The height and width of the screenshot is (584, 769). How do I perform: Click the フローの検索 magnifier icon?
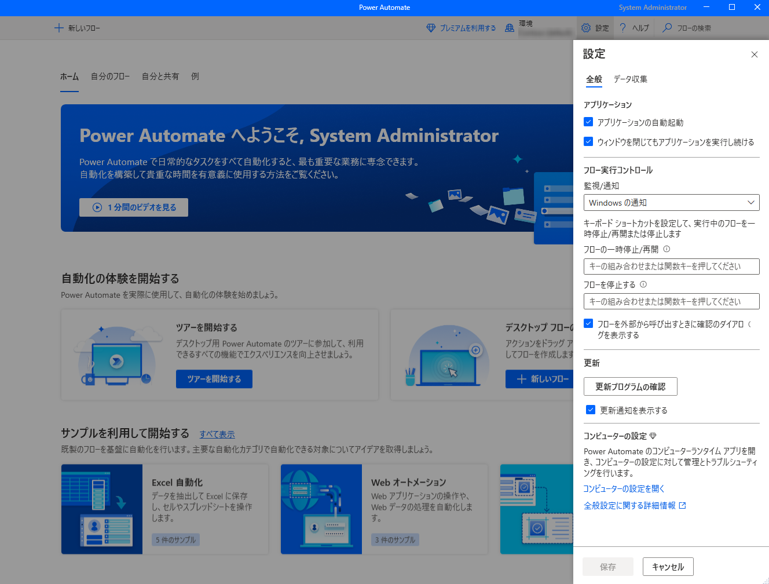pos(667,28)
